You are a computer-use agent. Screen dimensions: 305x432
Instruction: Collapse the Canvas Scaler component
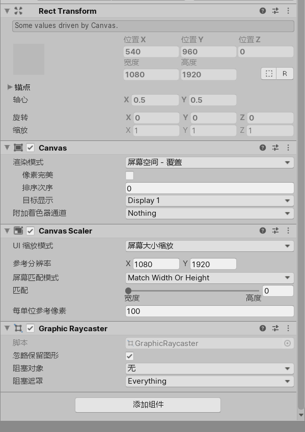point(7,231)
